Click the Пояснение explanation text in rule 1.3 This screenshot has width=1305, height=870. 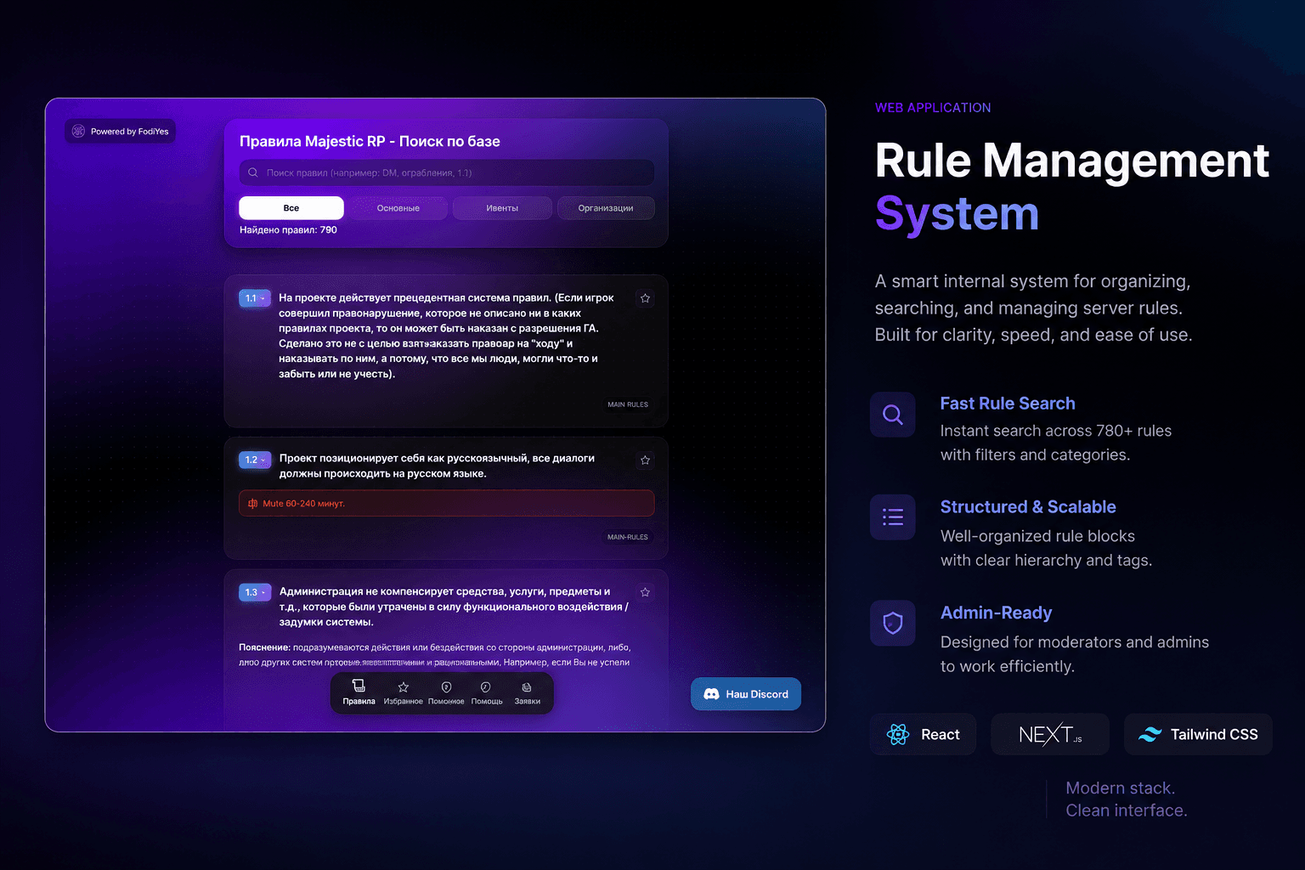(434, 654)
